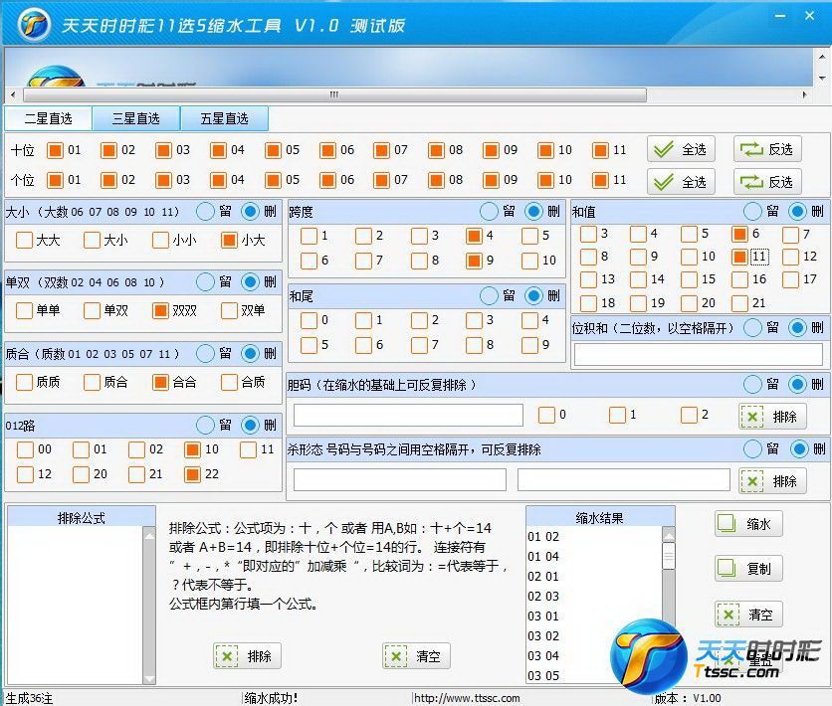Uncheck 十位 number 06
Image resolution: width=832 pixels, height=706 pixels.
(327, 150)
